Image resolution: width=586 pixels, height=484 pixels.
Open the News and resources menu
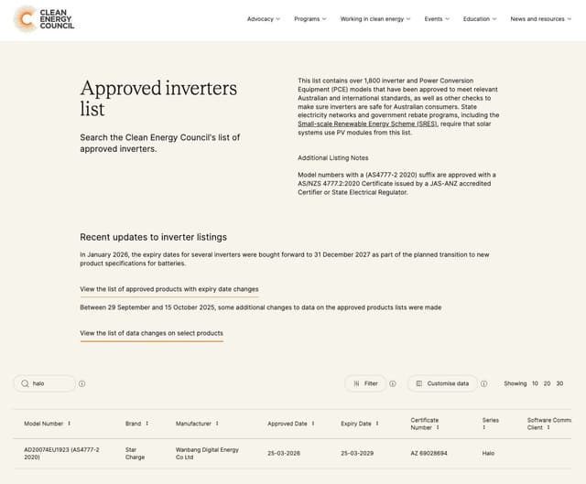[x=541, y=19]
